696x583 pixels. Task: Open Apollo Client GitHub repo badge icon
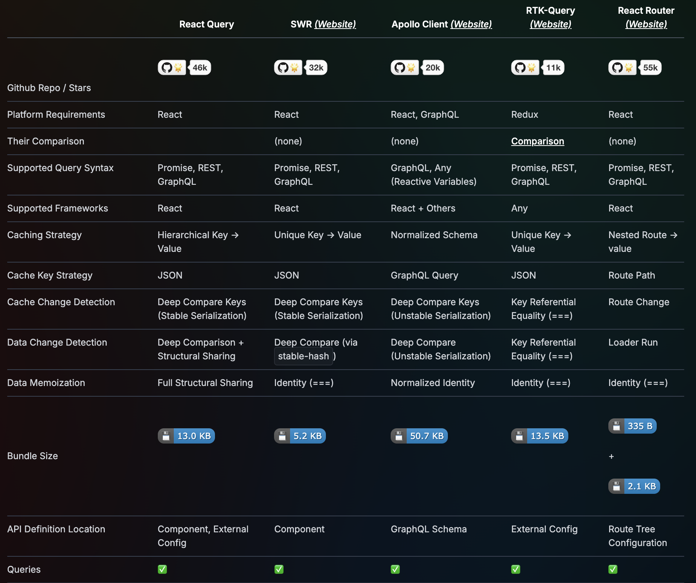pyautogui.click(x=405, y=68)
